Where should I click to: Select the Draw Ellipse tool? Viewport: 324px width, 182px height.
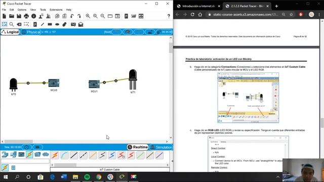click(x=57, y=24)
